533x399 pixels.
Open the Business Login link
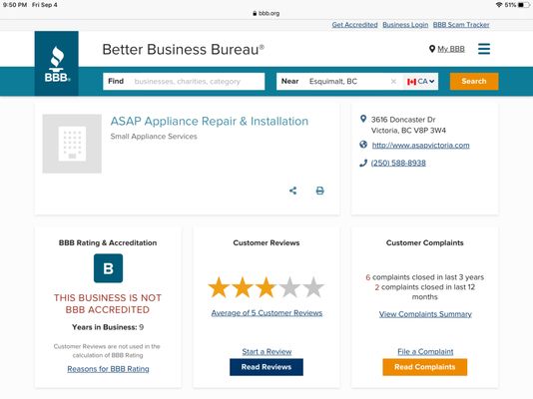pos(405,25)
